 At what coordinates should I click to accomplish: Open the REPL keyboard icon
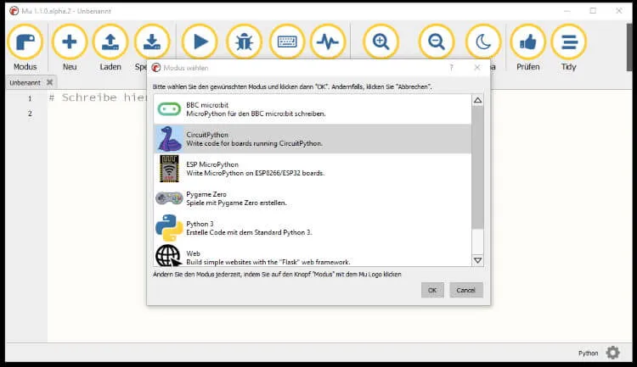tap(287, 42)
